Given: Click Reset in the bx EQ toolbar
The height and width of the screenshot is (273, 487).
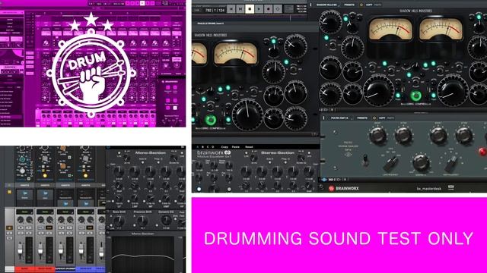Looking at the screenshot, I should 249,146.
